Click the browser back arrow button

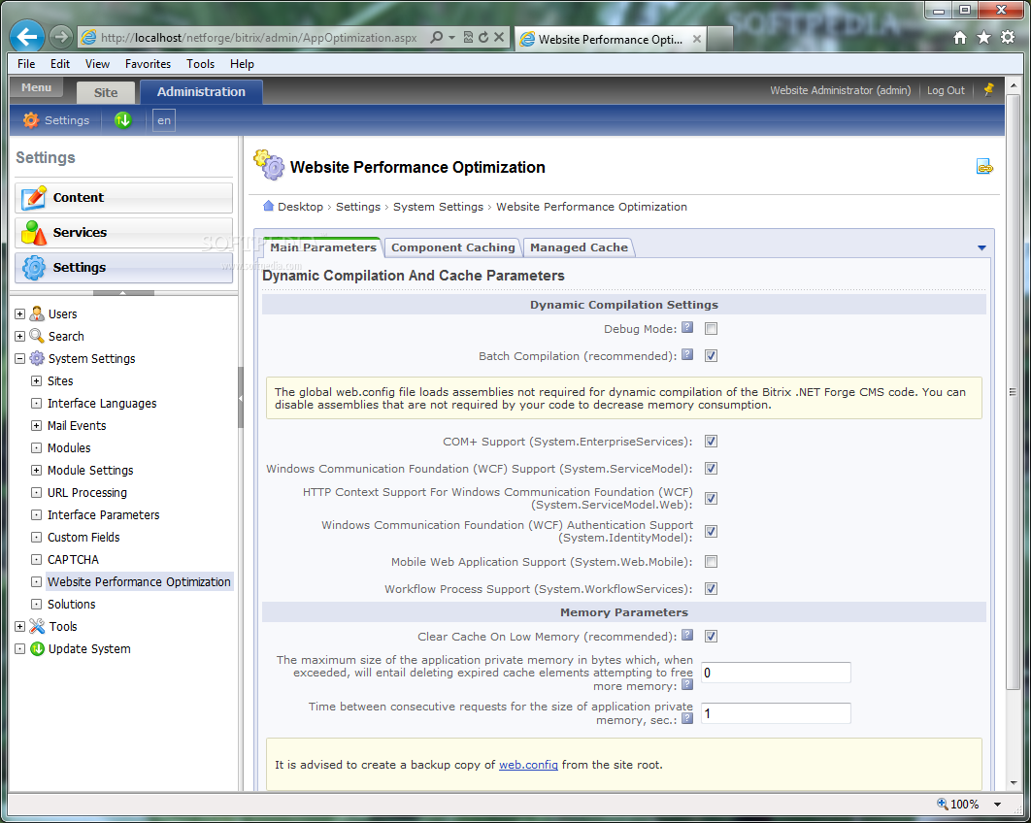pyautogui.click(x=27, y=36)
